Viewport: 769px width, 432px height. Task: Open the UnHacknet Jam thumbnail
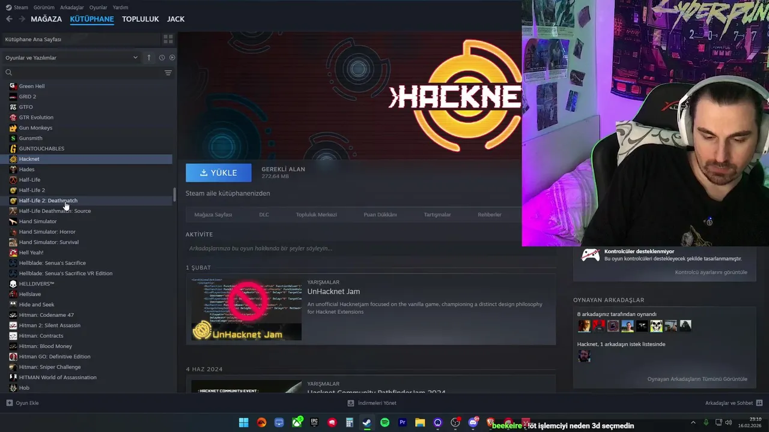pos(246,309)
